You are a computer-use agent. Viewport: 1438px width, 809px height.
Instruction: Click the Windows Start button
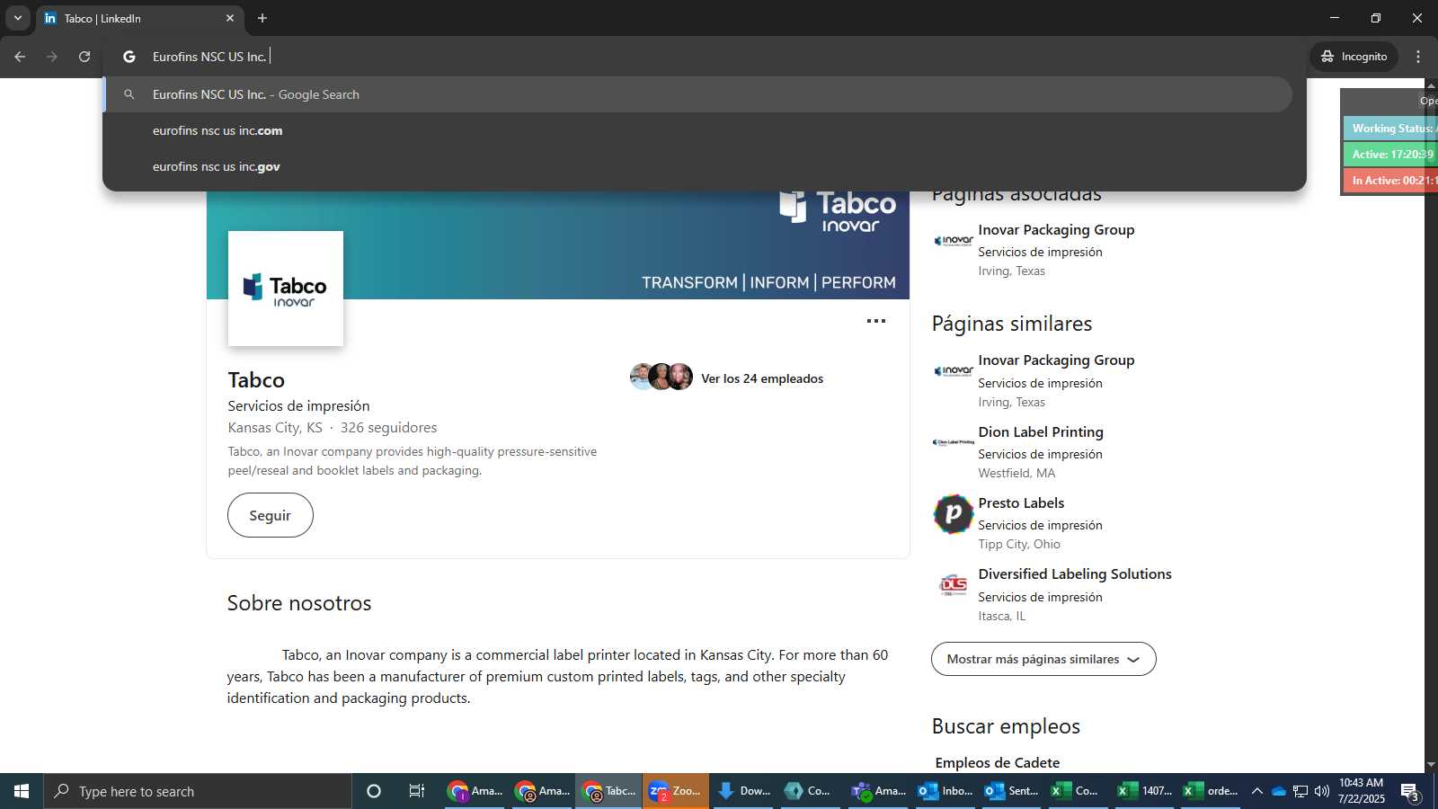pyautogui.click(x=22, y=791)
